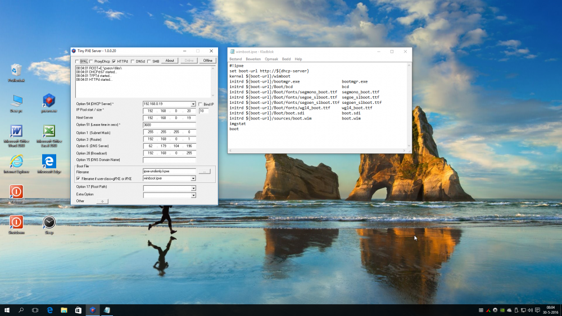Screen dimensions: 562x316
Task: Open the Bestand menu in Kladblok
Action: click(235, 59)
